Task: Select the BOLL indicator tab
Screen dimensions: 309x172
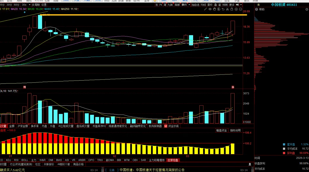Action: [25, 160]
